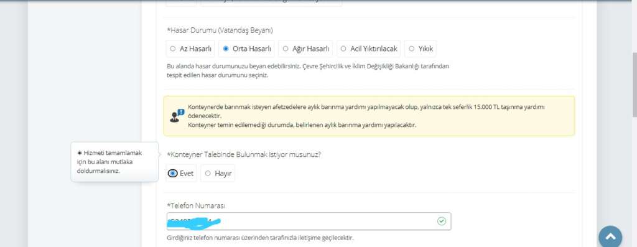Click the tooltip 'Hizmeti tamamlamak için' text
Screen dimensions: 637x247
point(109,162)
